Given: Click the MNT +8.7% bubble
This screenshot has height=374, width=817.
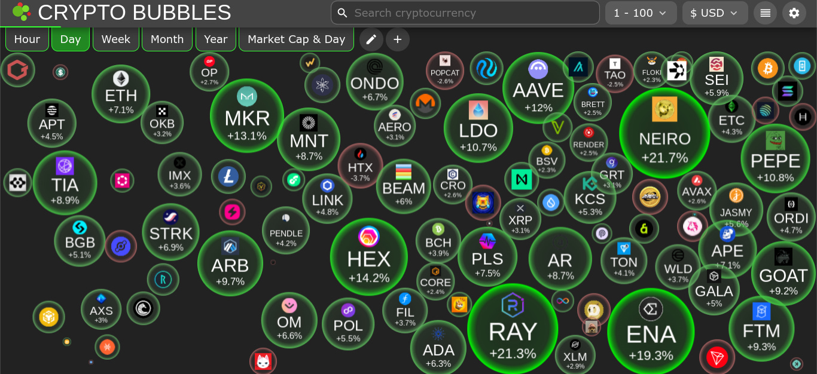Looking at the screenshot, I should pos(309,139).
